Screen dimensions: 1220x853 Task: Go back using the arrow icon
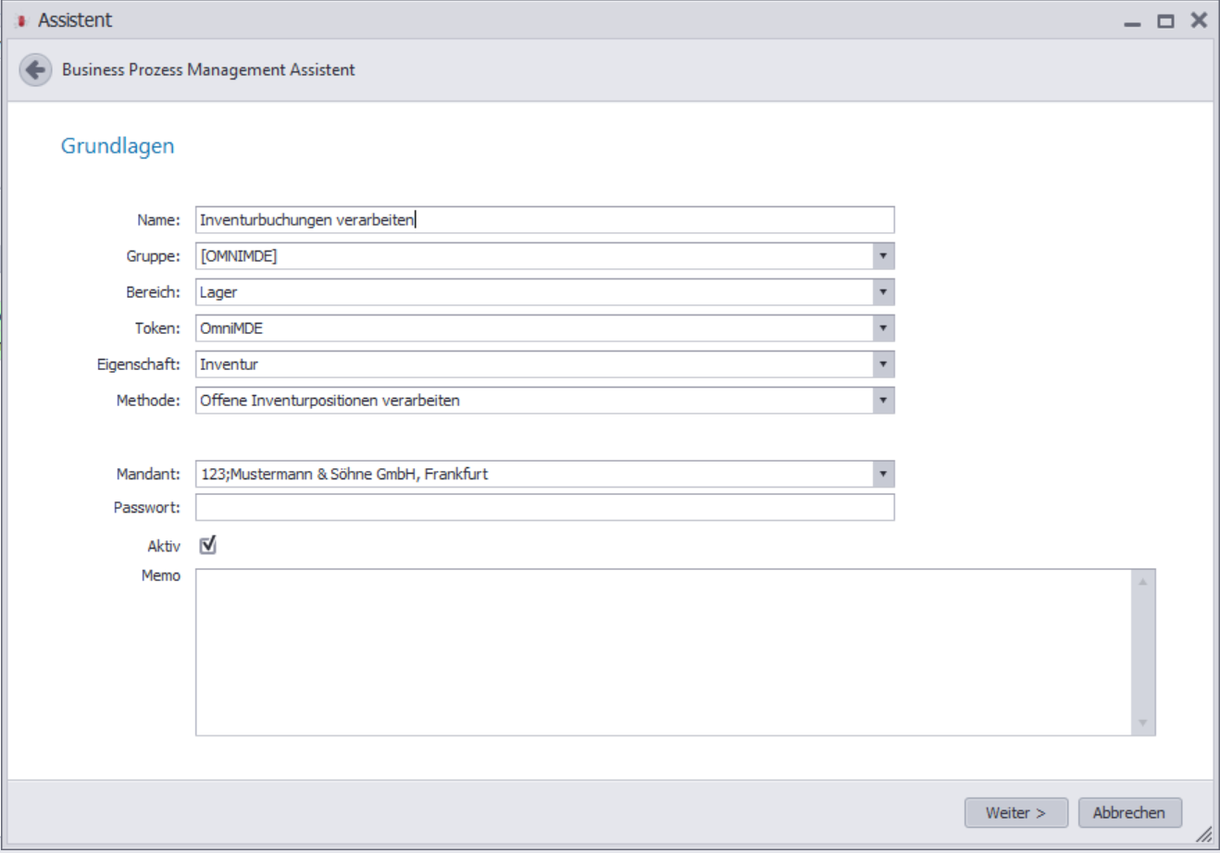pyautogui.click(x=35, y=69)
